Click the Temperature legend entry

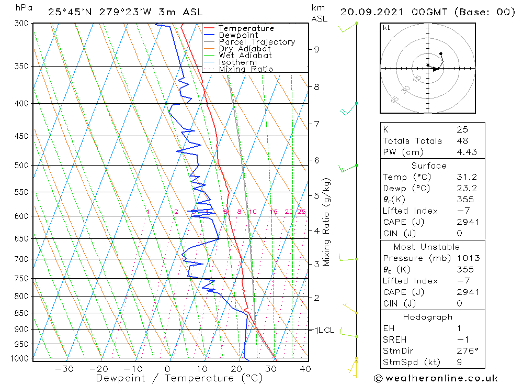[x=246, y=28]
